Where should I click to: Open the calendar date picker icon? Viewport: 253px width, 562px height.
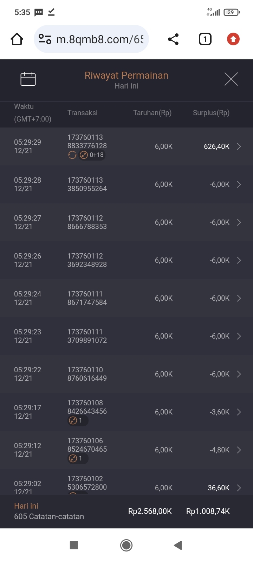coord(28,79)
